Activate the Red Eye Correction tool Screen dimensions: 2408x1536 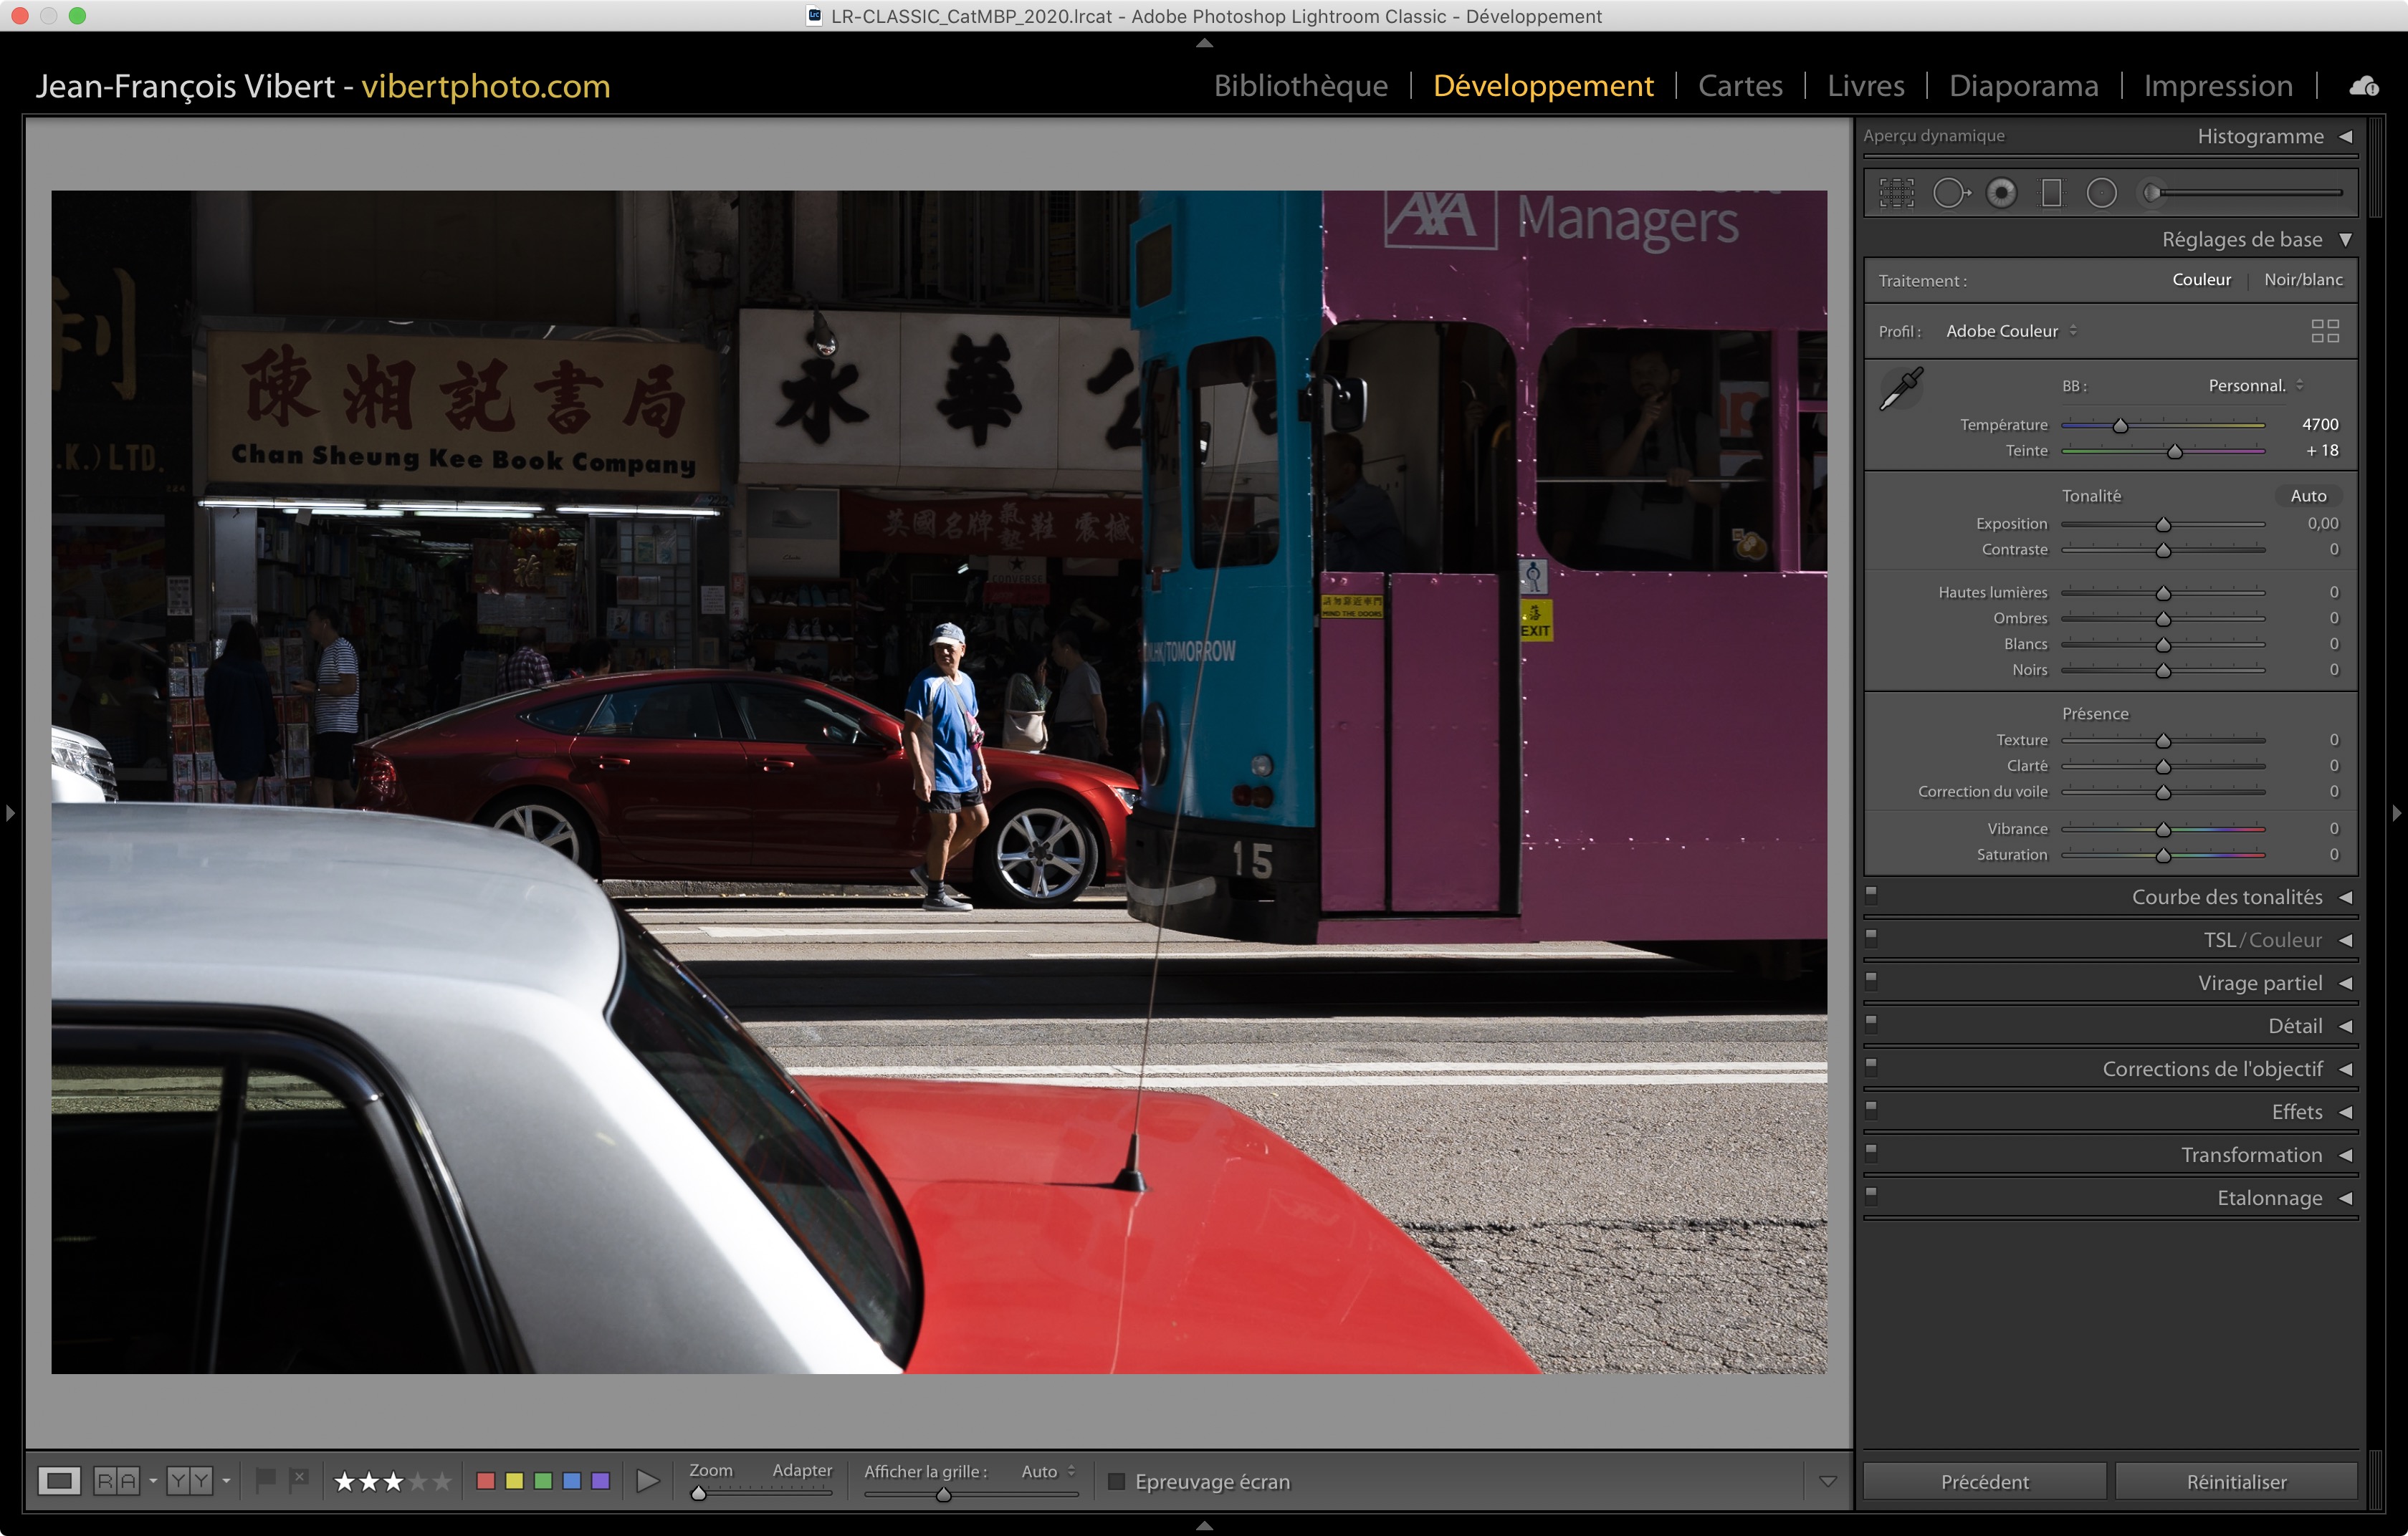click(x=2001, y=193)
